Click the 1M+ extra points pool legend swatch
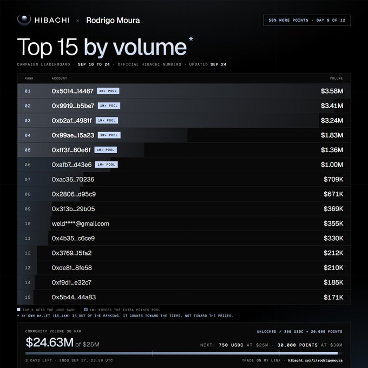Screen dimensions: 368x368 click(x=86, y=310)
